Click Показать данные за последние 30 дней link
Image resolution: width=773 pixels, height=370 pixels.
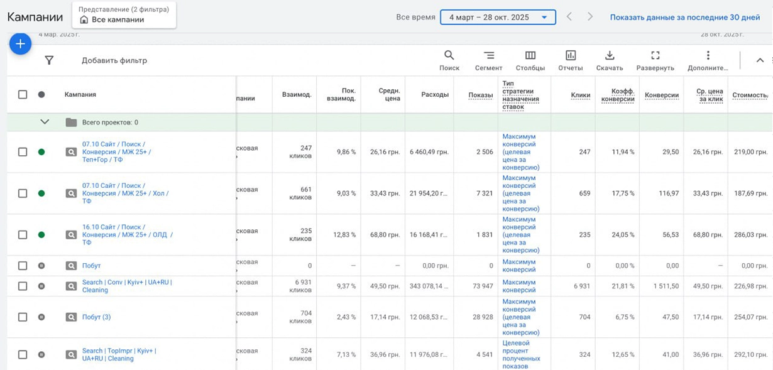coord(684,17)
